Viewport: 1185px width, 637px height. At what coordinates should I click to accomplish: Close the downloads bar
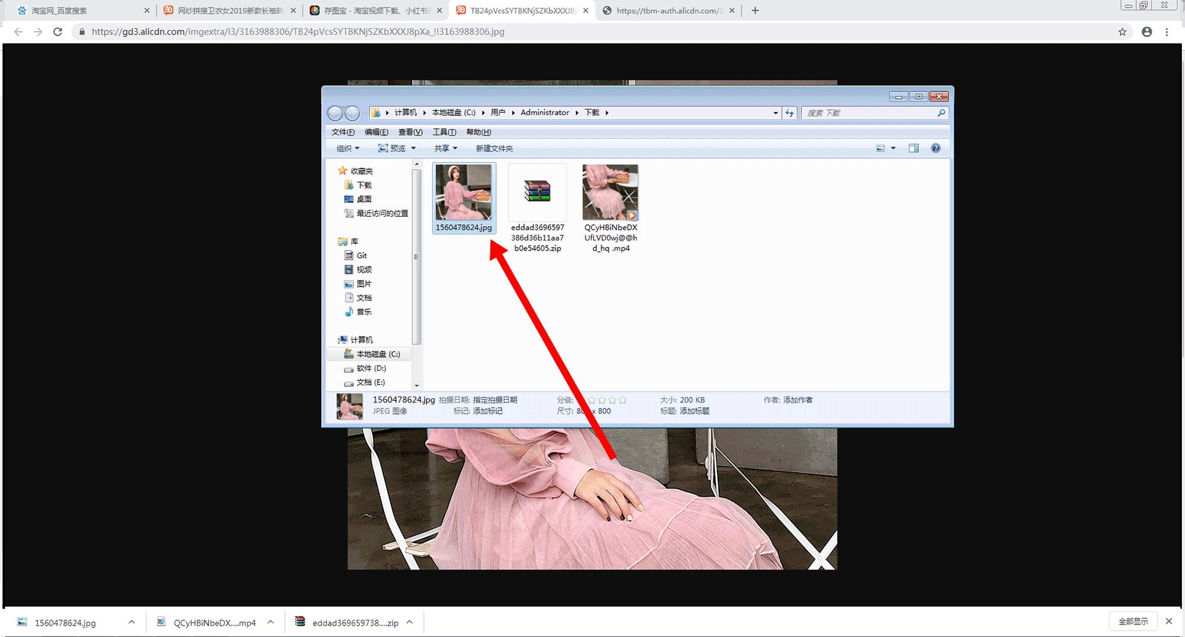coord(1169,621)
